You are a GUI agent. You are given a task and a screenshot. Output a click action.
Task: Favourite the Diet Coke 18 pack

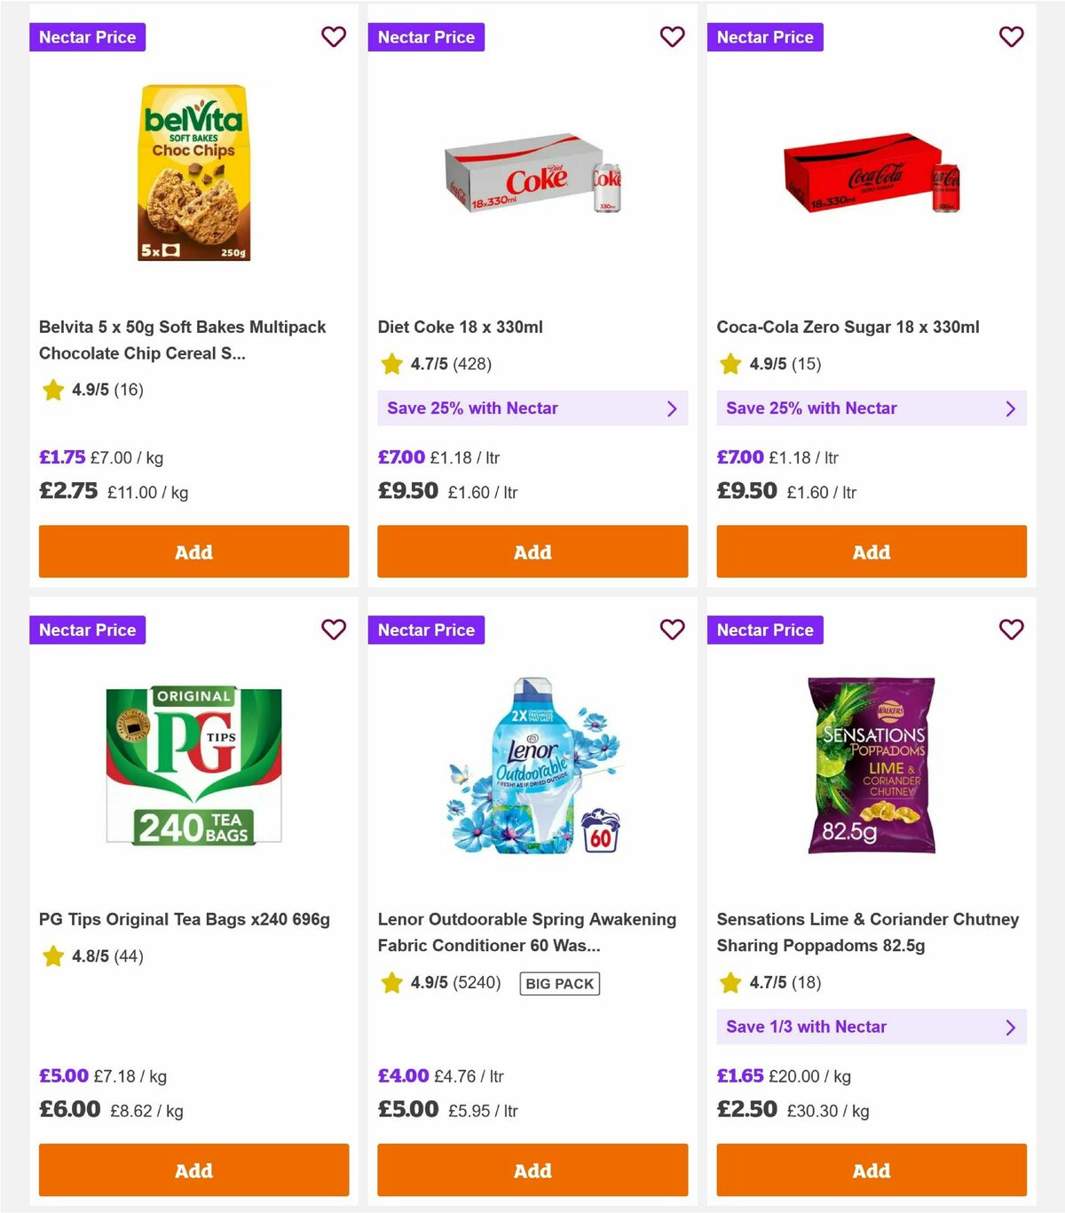(672, 36)
